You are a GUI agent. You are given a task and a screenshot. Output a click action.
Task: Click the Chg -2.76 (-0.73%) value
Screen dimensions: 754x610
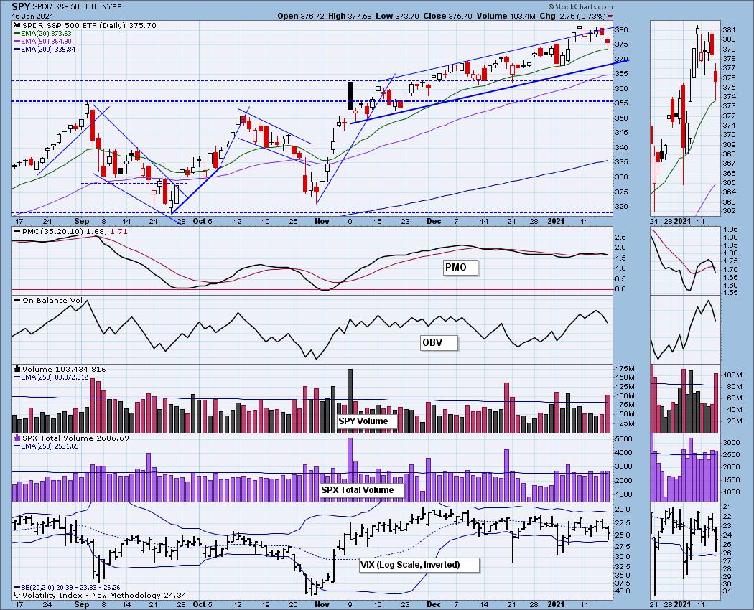pos(573,16)
